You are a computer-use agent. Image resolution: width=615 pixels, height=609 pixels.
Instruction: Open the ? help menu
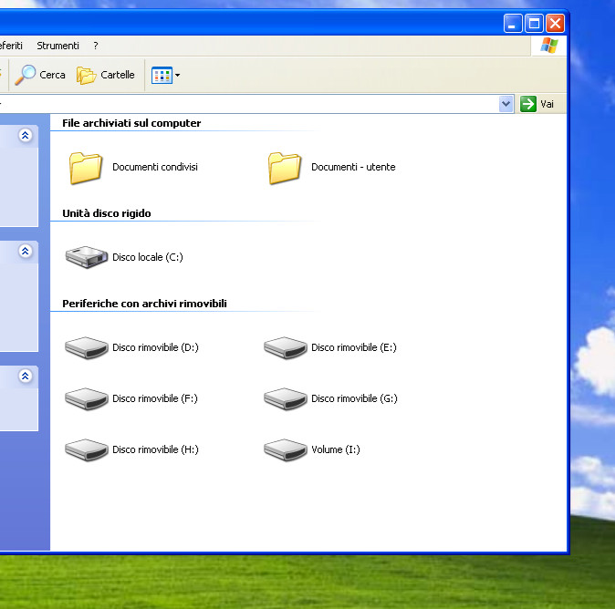coord(96,46)
